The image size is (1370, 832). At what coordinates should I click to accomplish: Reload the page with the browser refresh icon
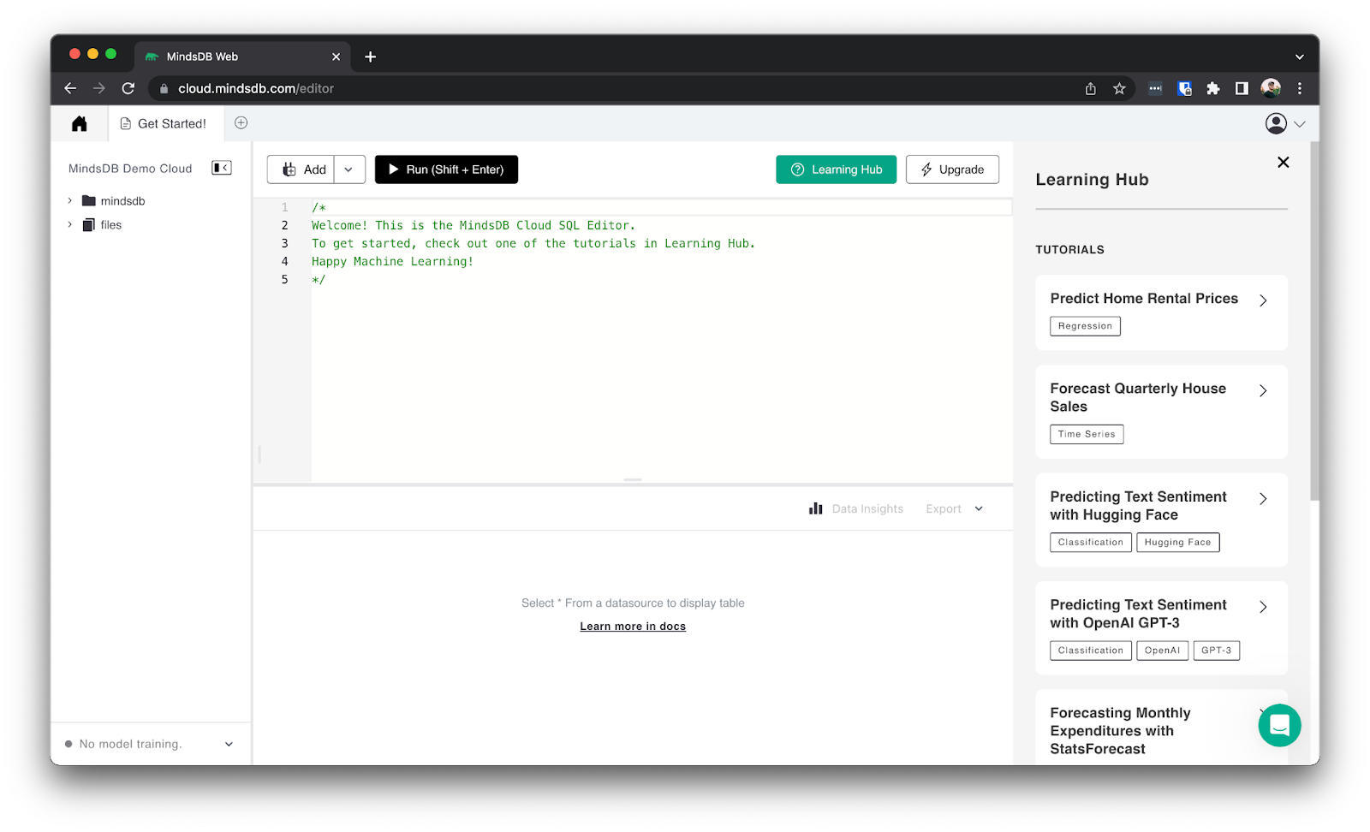128,87
